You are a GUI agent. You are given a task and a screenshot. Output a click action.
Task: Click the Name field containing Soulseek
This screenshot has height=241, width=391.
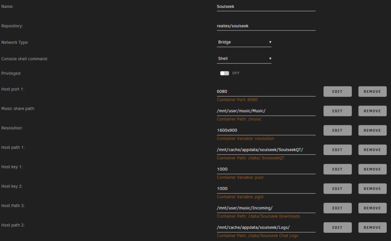pos(266,7)
